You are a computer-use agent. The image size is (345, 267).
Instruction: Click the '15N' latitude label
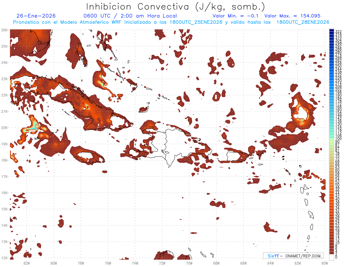4,209
